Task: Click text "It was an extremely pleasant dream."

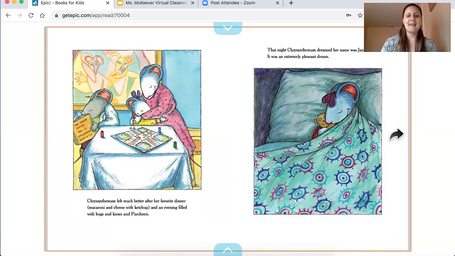Action: (x=298, y=57)
